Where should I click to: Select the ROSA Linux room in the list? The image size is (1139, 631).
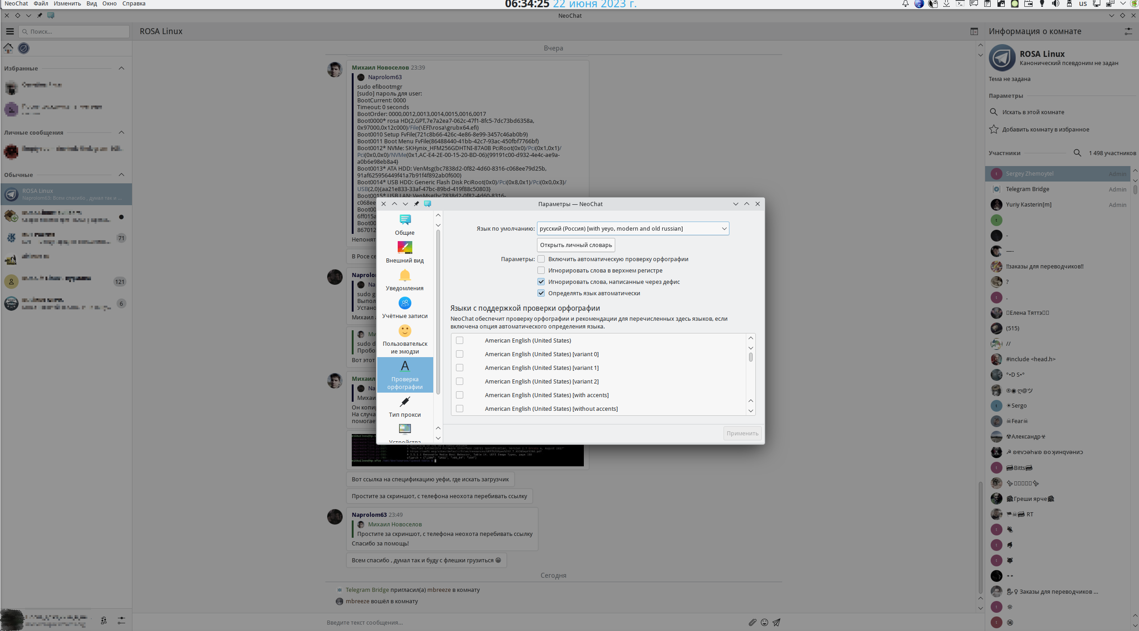pos(66,194)
